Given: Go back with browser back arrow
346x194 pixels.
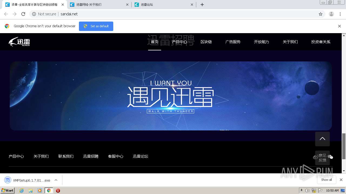Looking at the screenshot, I should tap(6, 14).
